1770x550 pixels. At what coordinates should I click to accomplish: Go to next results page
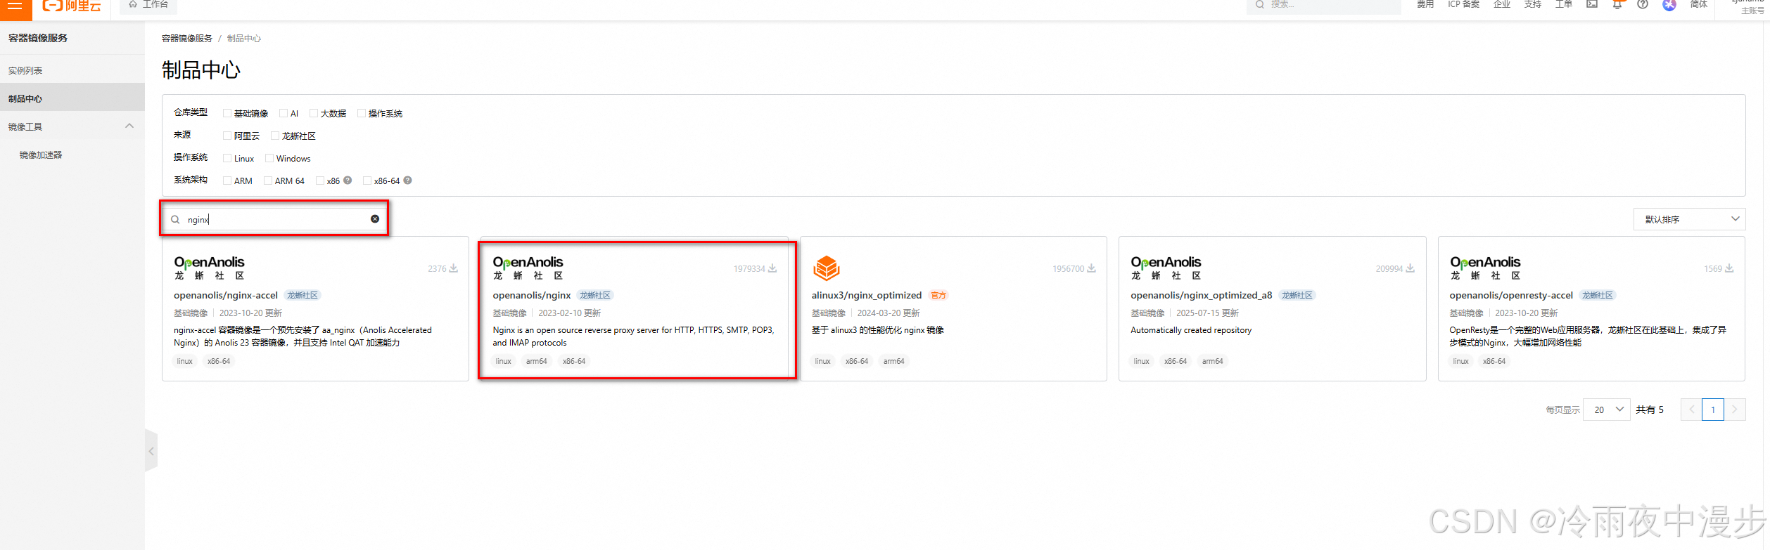[1735, 410]
